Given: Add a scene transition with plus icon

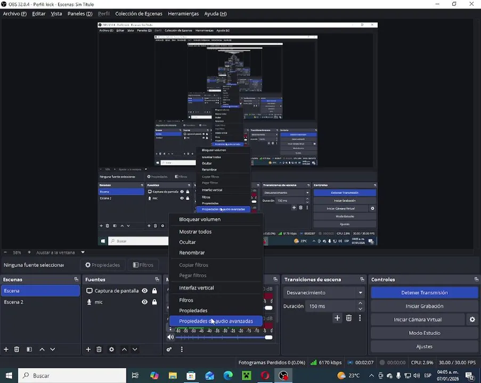Looking at the screenshot, I should [337, 318].
